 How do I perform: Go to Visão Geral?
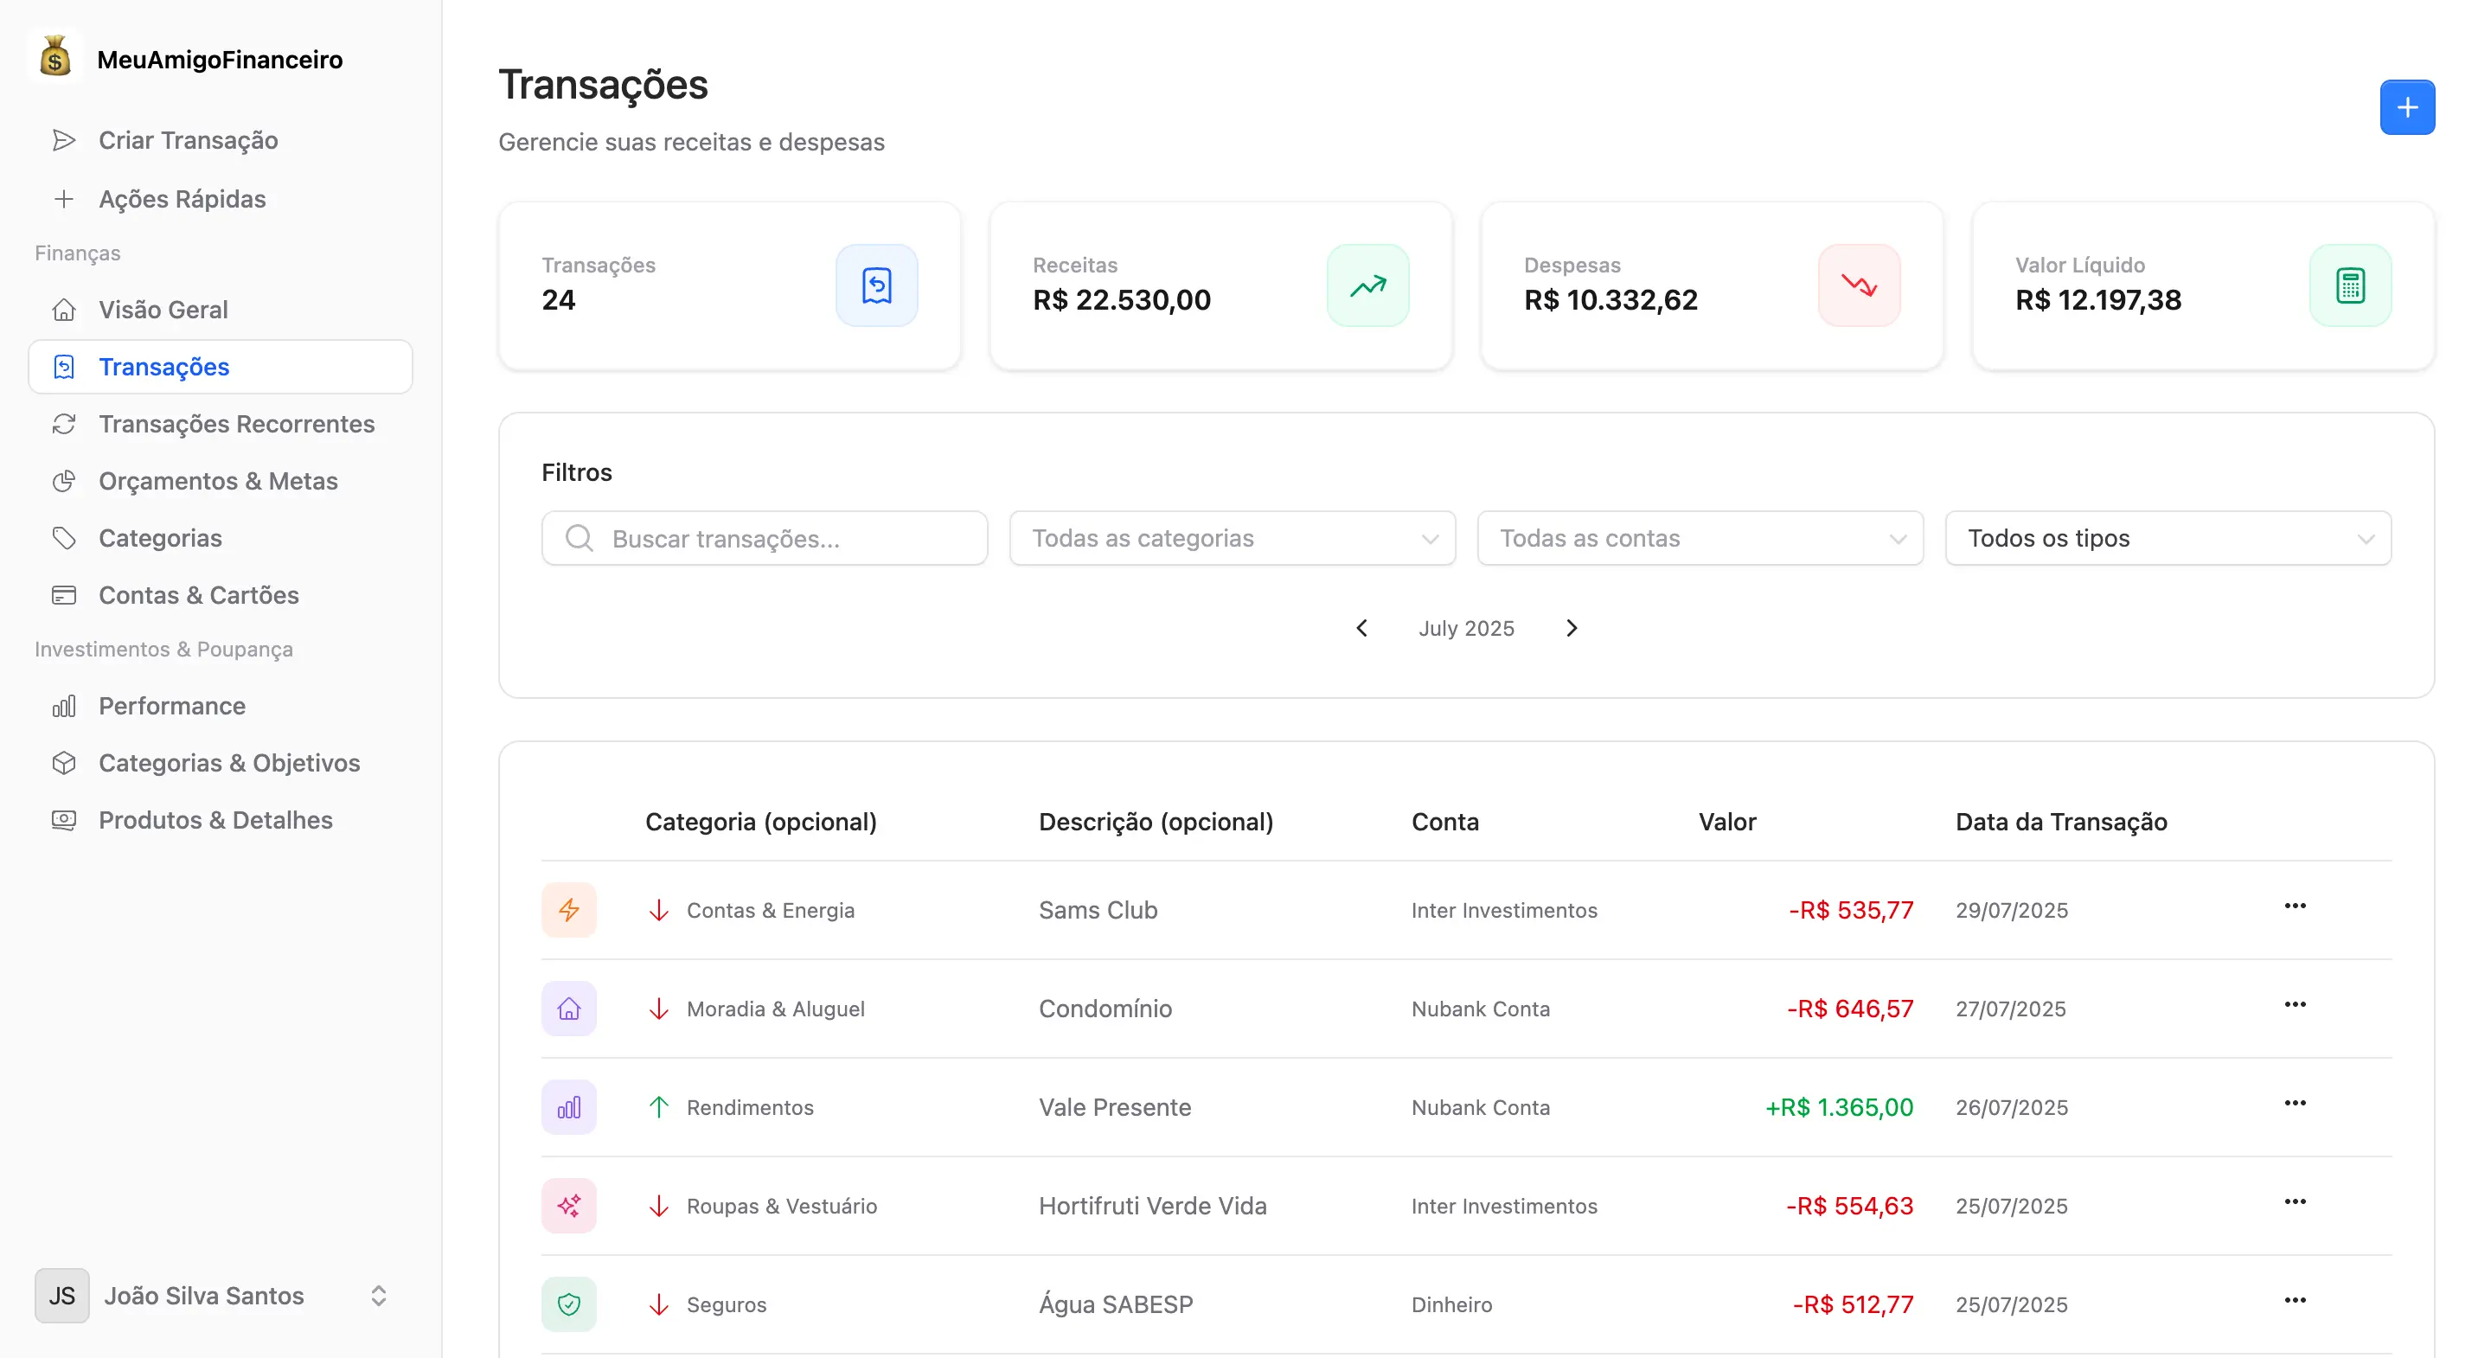165,310
